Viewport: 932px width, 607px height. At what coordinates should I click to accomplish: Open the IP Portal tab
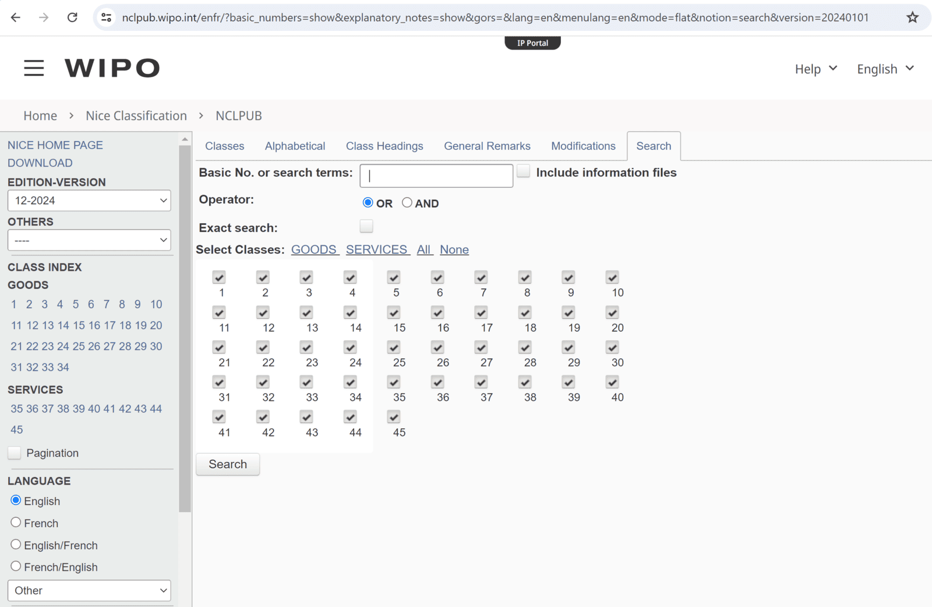point(532,43)
